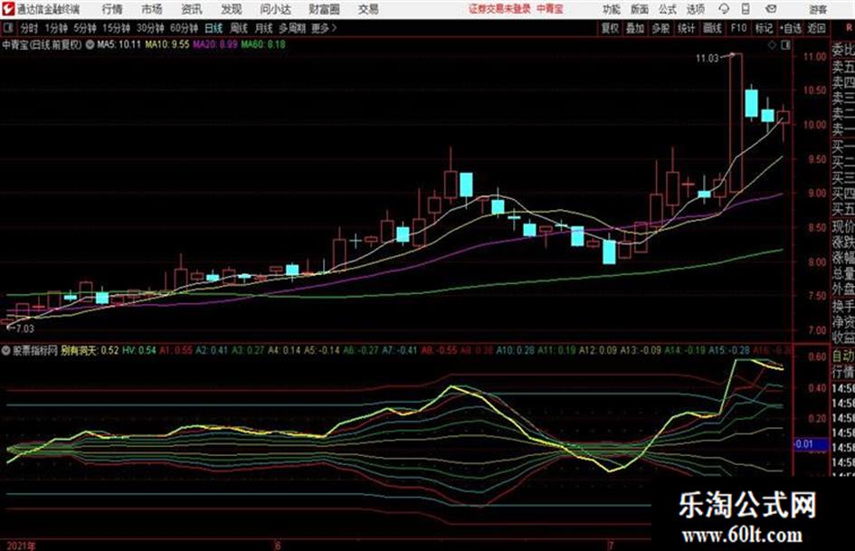Click the customer service headset icon
The height and width of the screenshot is (551, 855).
tap(724, 9)
